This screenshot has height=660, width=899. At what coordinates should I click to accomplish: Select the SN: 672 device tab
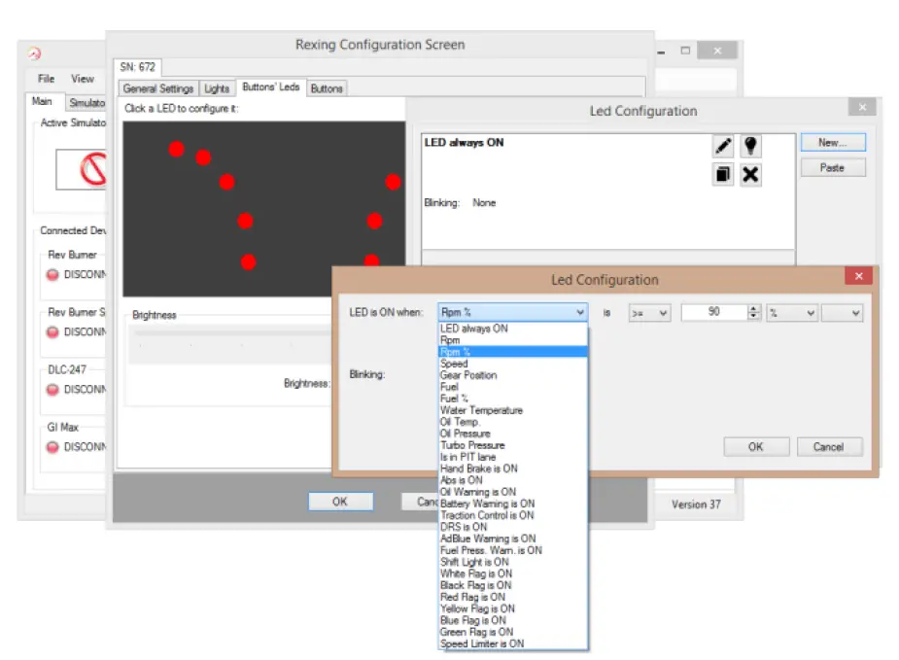click(138, 67)
